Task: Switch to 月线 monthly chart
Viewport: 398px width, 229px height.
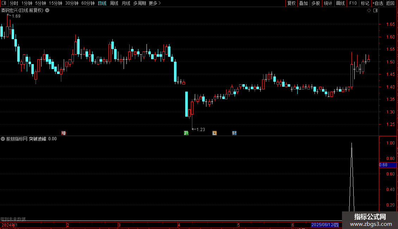Action: (x=126, y=3)
